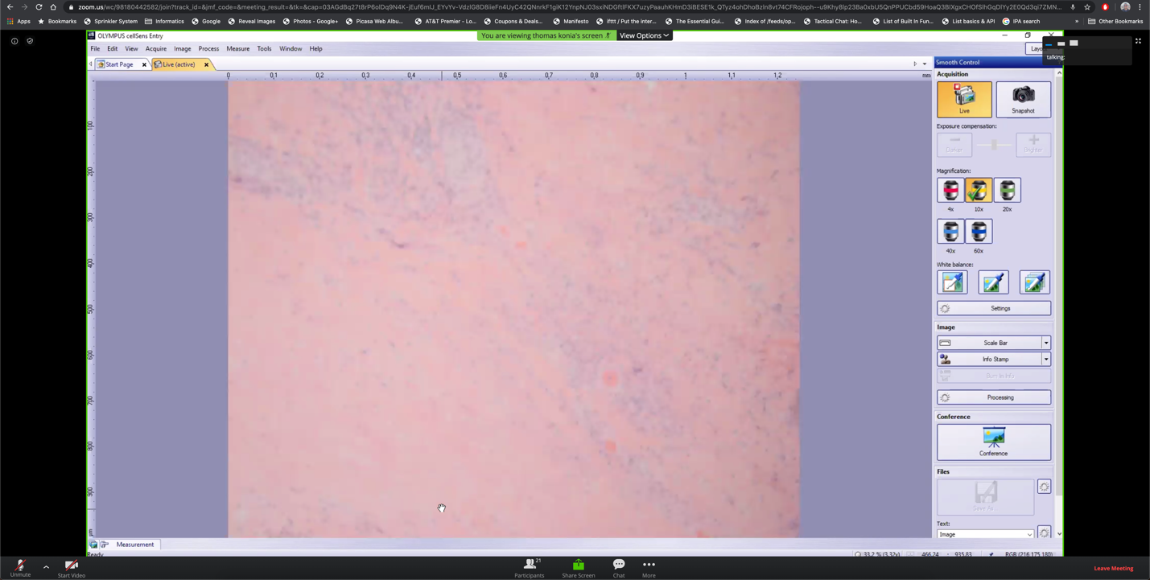The image size is (1150, 580).
Task: Open the Measurement tab at the bottom
Action: [x=134, y=545]
